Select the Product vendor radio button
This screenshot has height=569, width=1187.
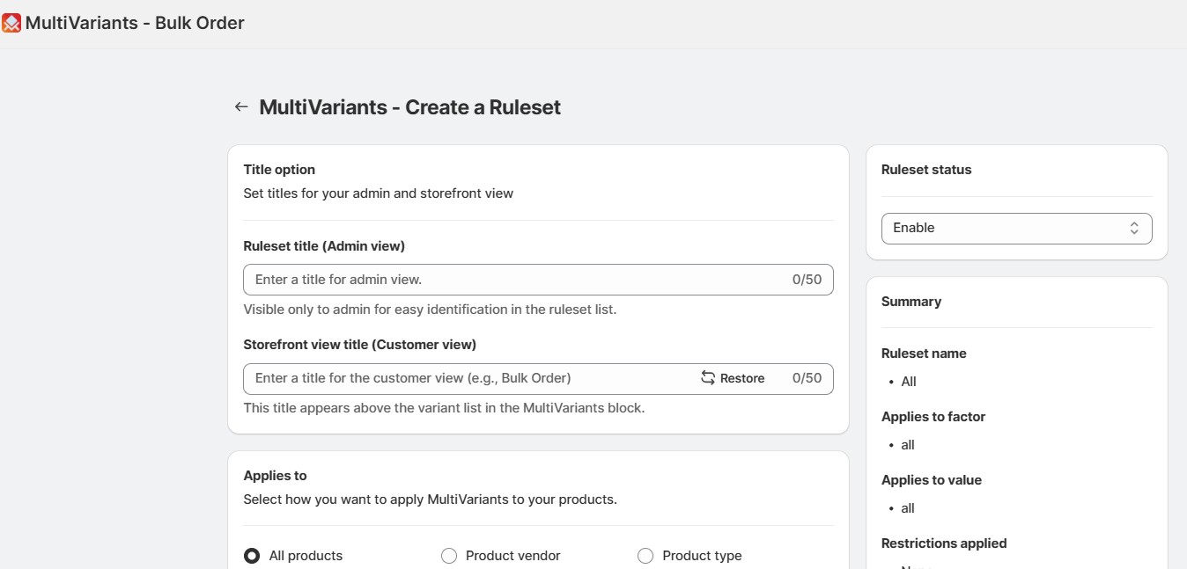pyautogui.click(x=449, y=556)
